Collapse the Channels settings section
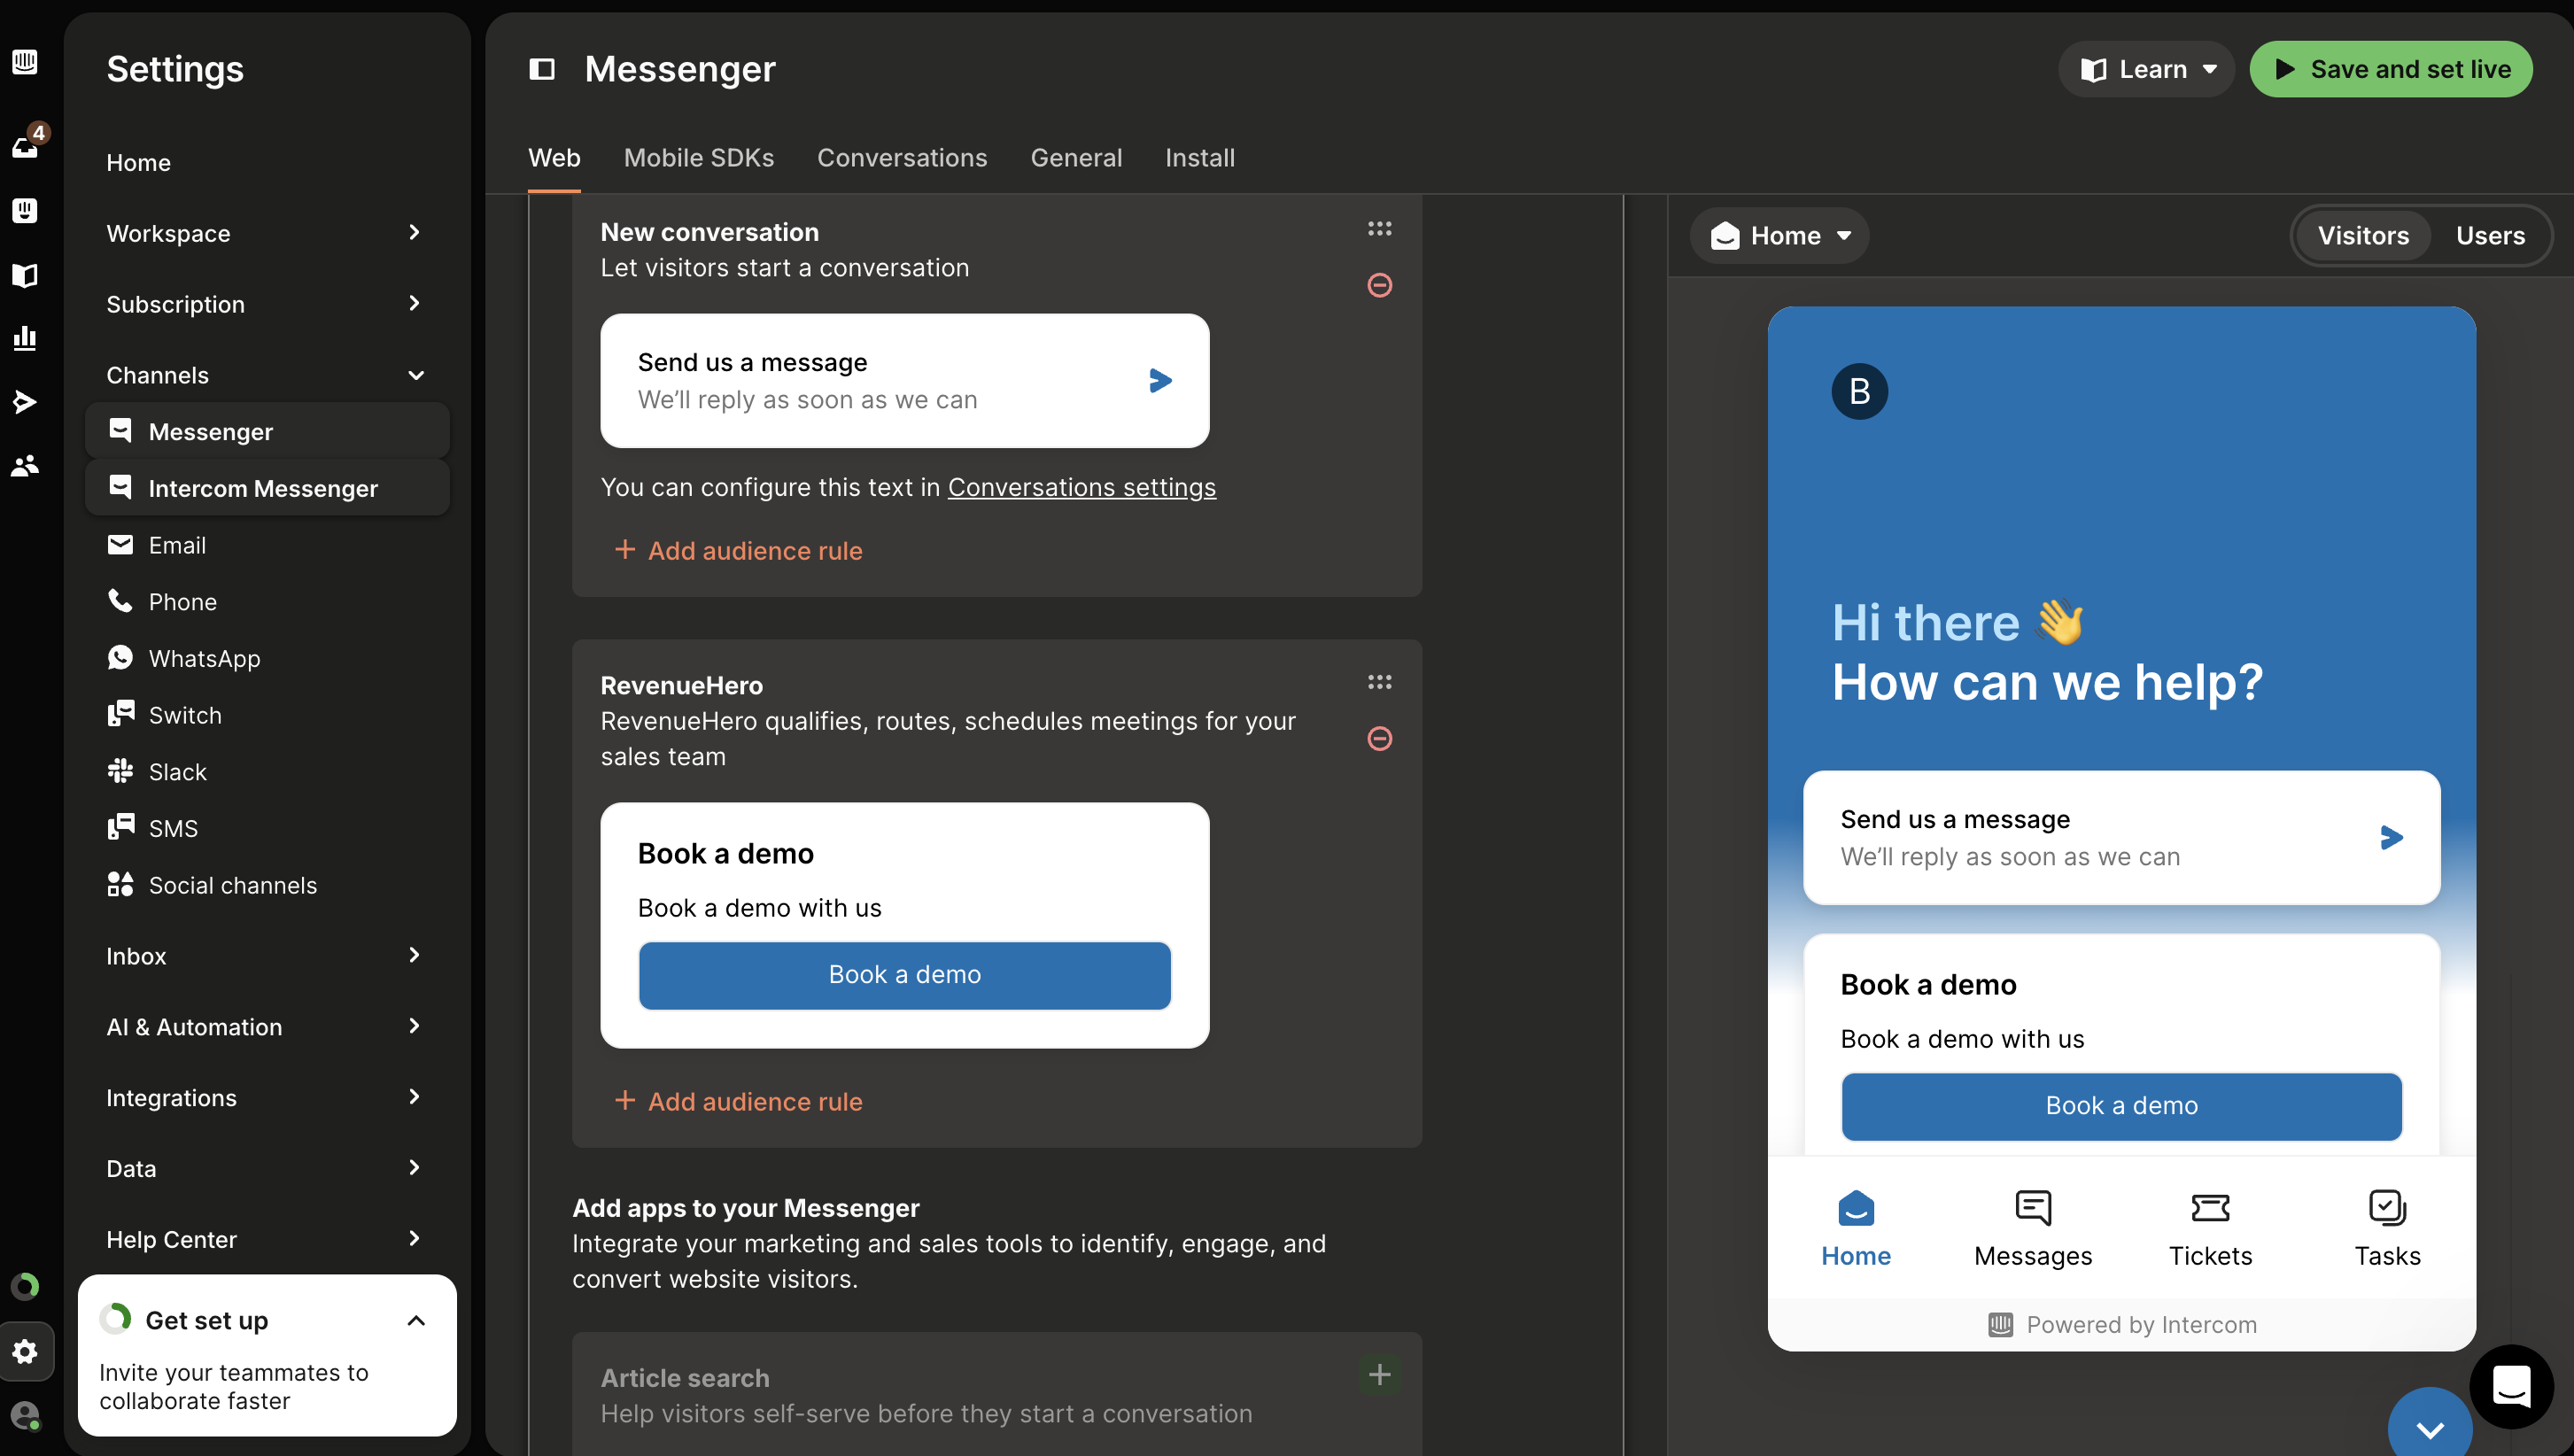The height and width of the screenshot is (1456, 2574). (x=267, y=375)
